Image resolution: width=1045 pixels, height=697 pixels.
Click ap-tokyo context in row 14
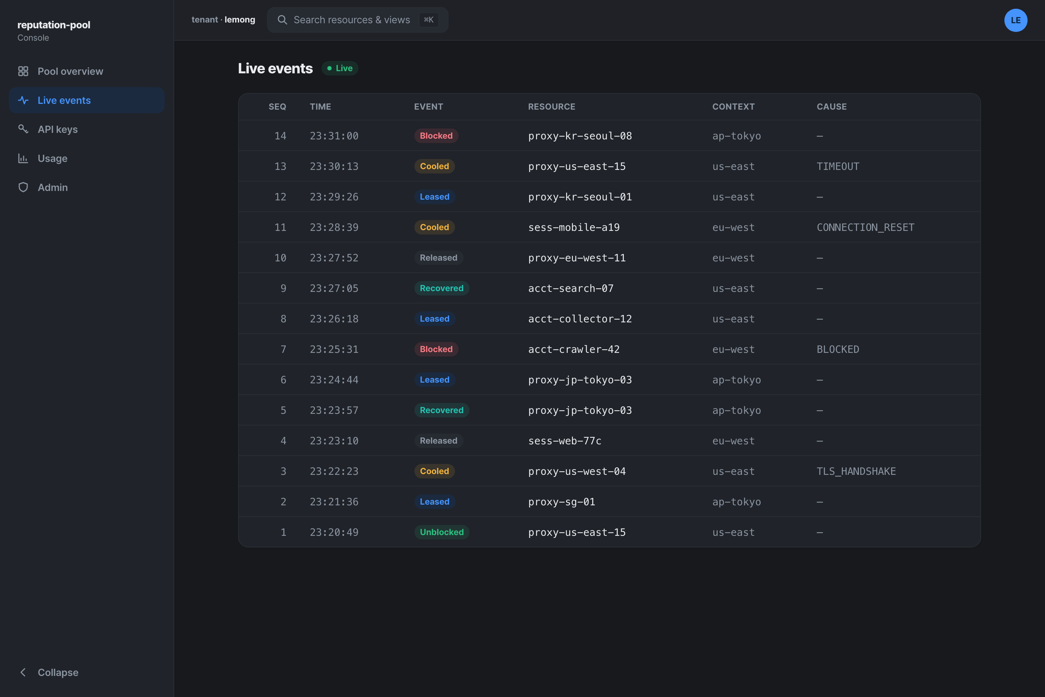coord(737,136)
